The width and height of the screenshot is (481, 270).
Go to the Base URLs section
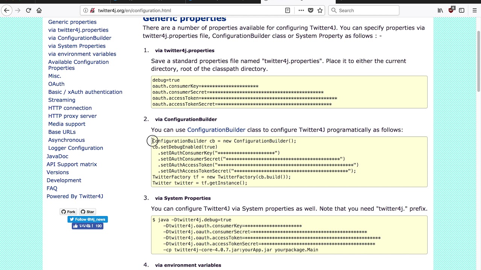click(62, 132)
